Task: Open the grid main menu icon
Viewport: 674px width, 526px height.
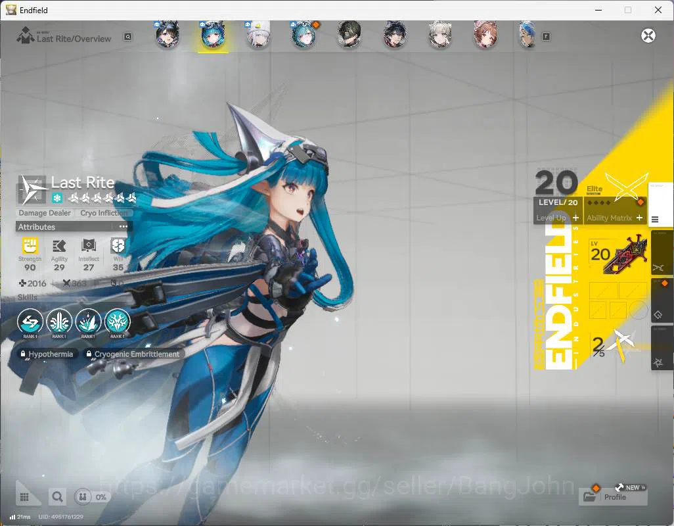Action: (24, 497)
